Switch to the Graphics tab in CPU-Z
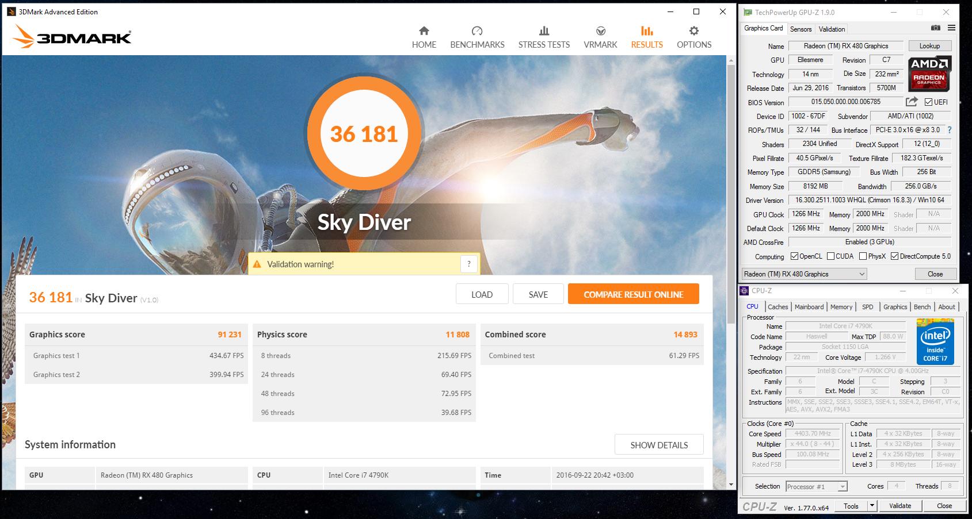The width and height of the screenshot is (972, 519). point(895,307)
